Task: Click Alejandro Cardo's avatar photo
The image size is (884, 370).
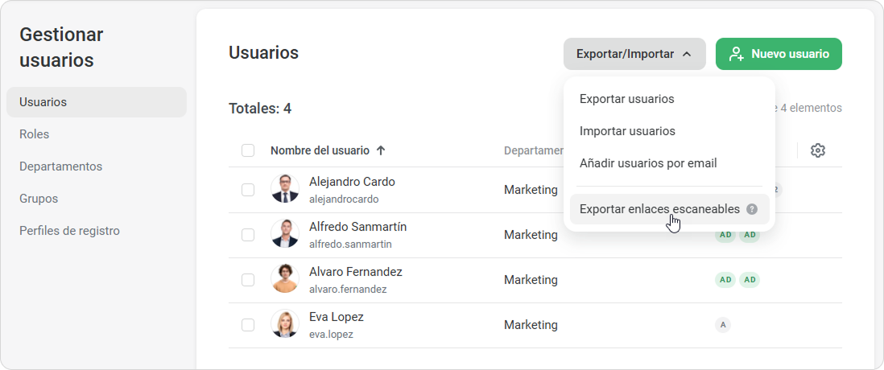Action: [285, 189]
